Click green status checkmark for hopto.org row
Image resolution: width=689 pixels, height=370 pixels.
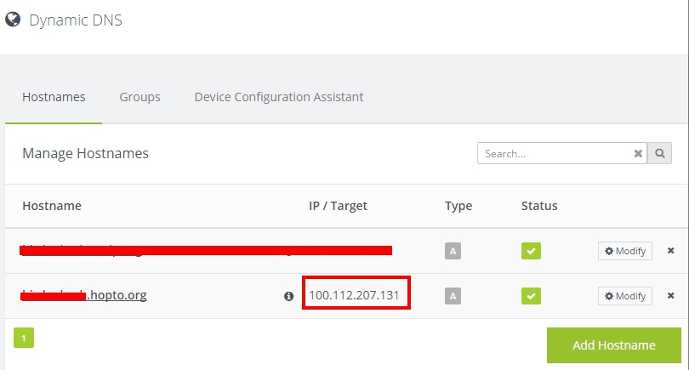[x=531, y=296]
